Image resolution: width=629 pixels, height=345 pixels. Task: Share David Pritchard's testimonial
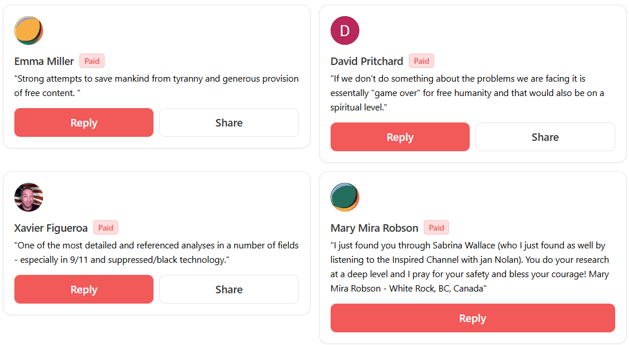click(545, 137)
